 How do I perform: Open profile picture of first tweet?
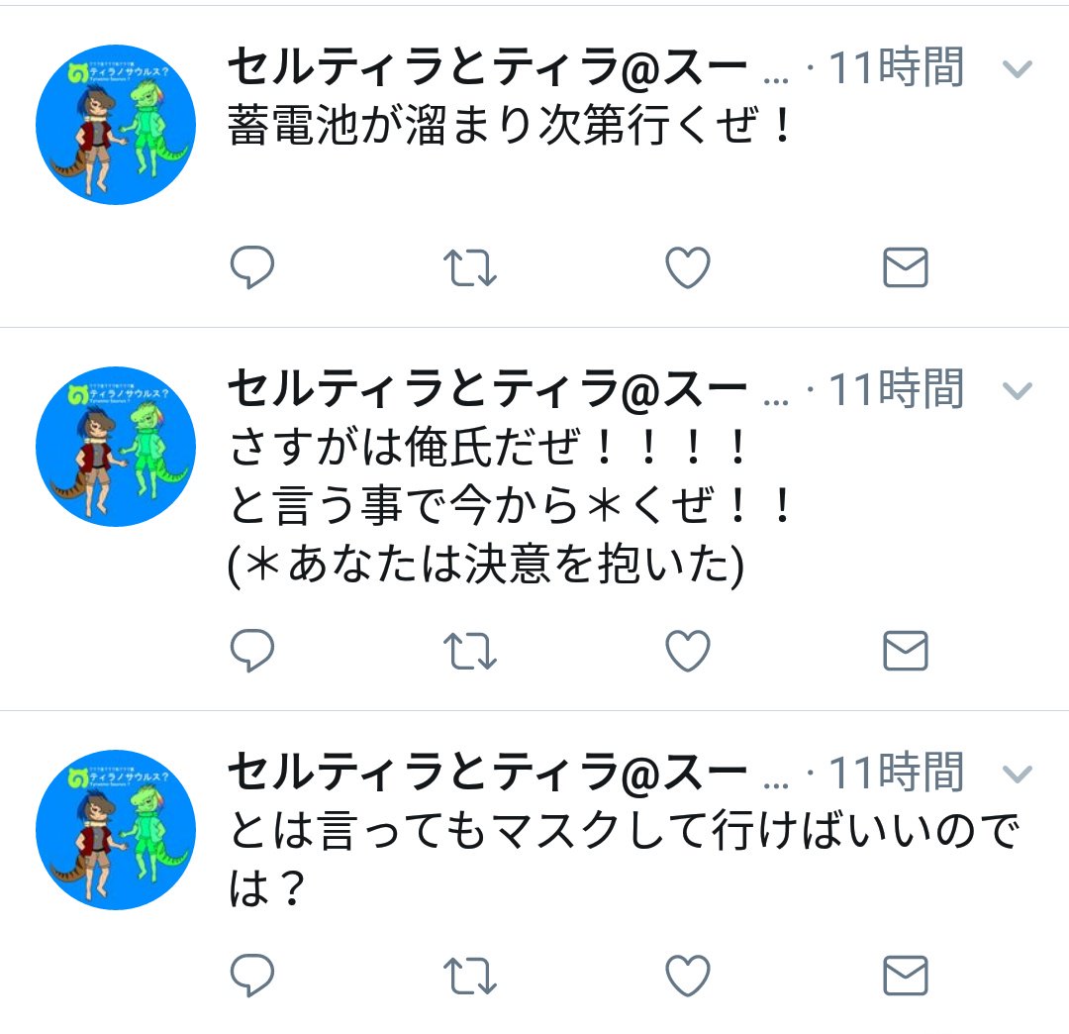(116, 125)
